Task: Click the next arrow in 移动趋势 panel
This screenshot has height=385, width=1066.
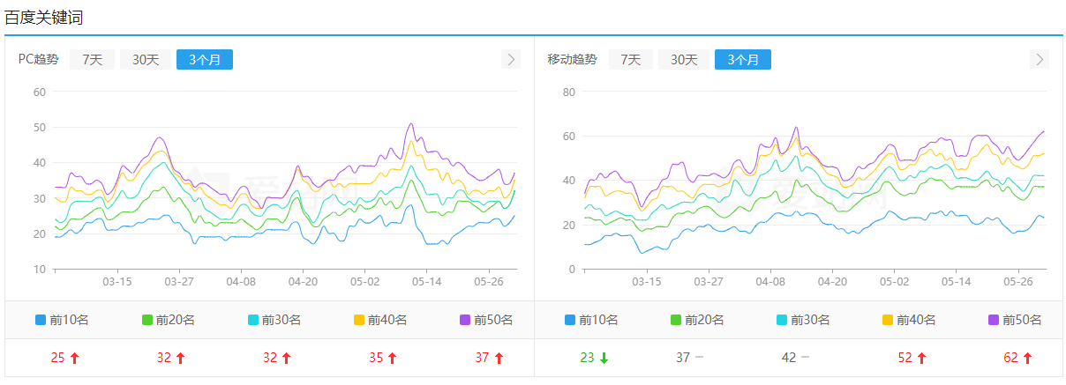Action: tap(1040, 59)
